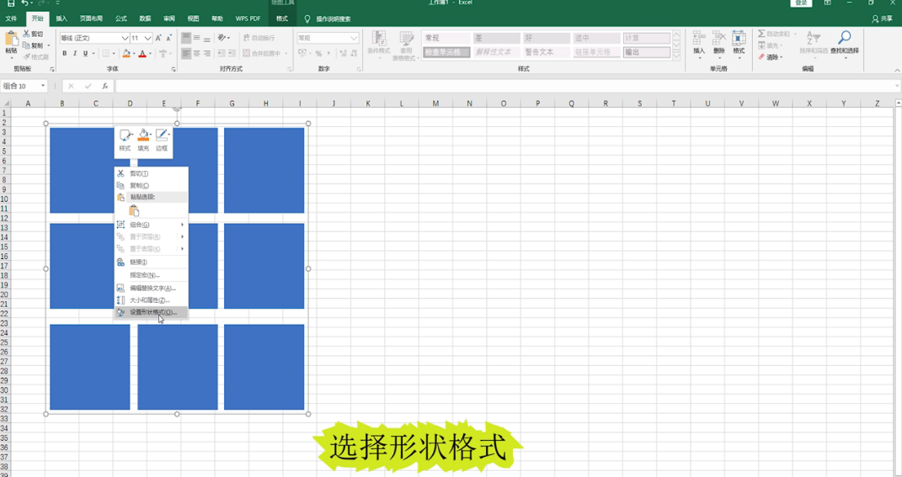902x477 pixels.
Task: Switch to the WPS PDF tab
Action: [248, 19]
